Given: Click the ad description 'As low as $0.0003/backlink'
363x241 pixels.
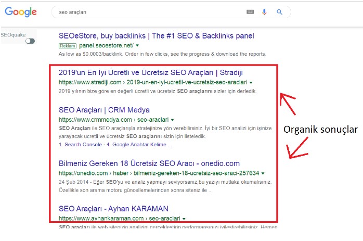Looking at the screenshot, I should 162,54.
